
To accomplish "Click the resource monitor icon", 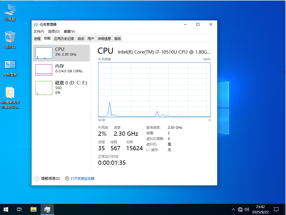I will (67, 178).
